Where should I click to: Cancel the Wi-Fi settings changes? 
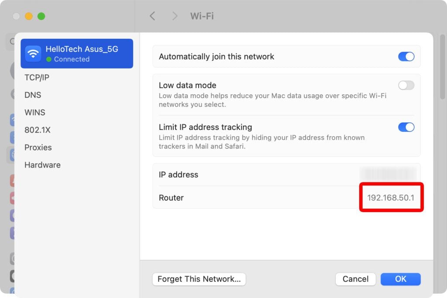(x=355, y=279)
